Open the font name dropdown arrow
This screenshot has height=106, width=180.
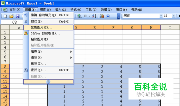coord(161,16)
